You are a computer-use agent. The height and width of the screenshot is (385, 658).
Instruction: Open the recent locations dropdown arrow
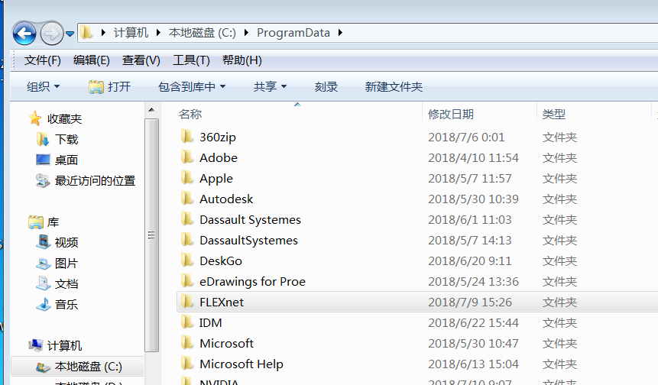click(70, 34)
